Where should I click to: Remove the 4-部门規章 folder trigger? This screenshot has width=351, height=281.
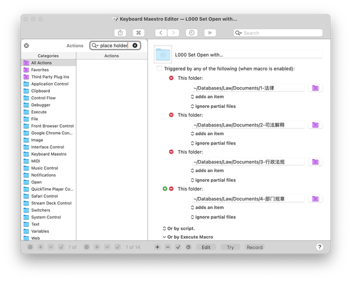tap(171, 189)
